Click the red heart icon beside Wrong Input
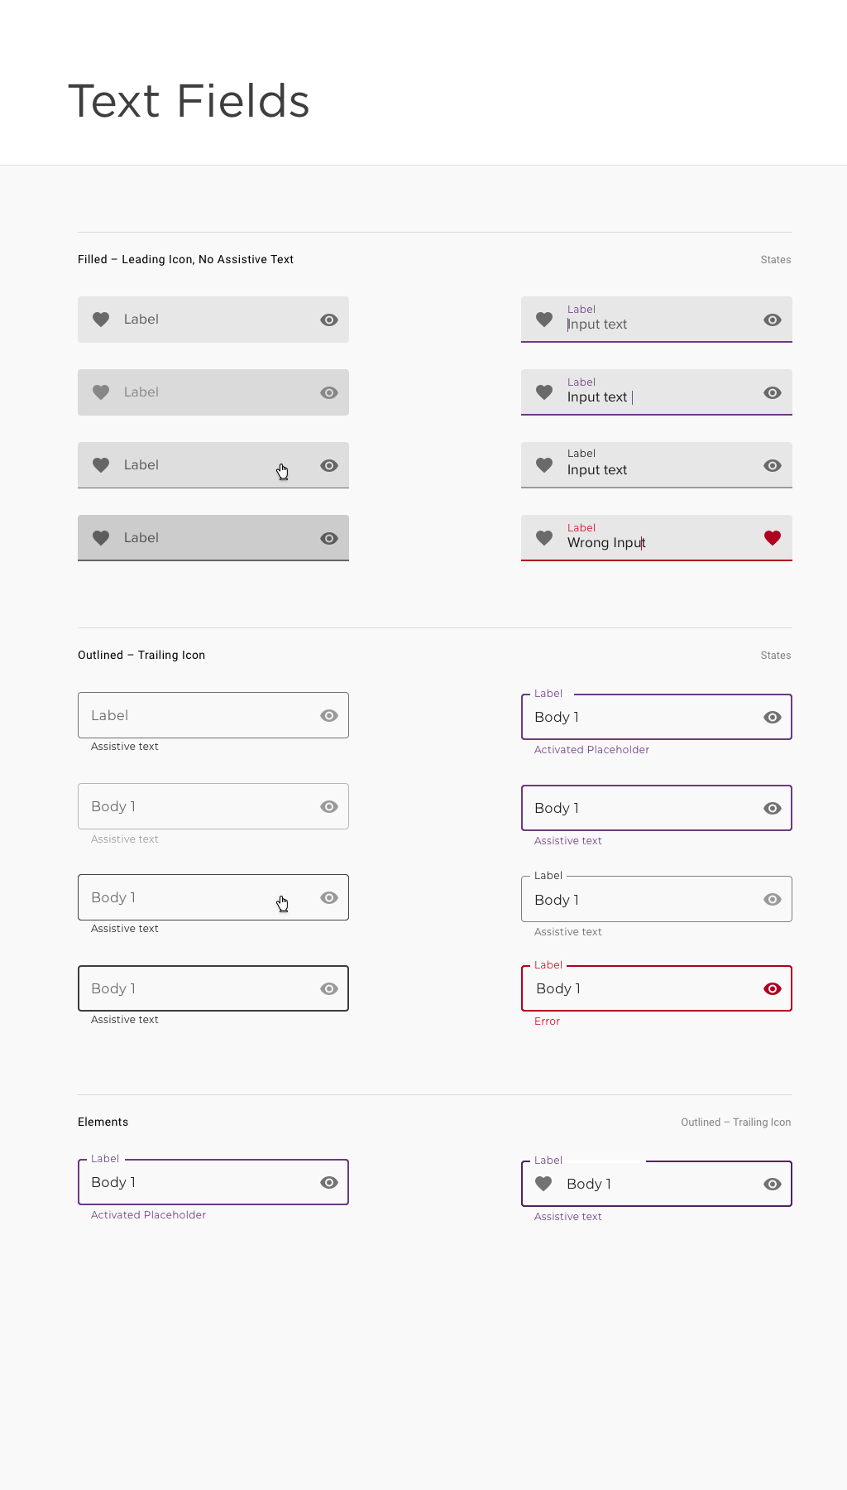This screenshot has width=847, height=1490. (773, 538)
